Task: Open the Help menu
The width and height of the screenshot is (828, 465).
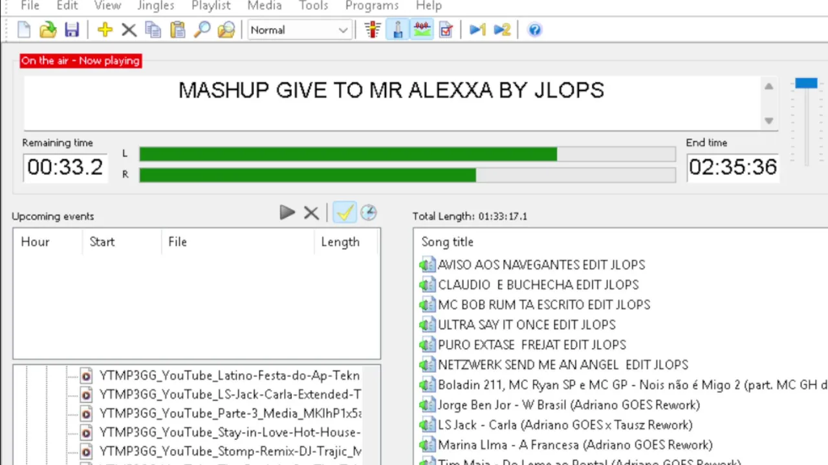Action: point(429,6)
